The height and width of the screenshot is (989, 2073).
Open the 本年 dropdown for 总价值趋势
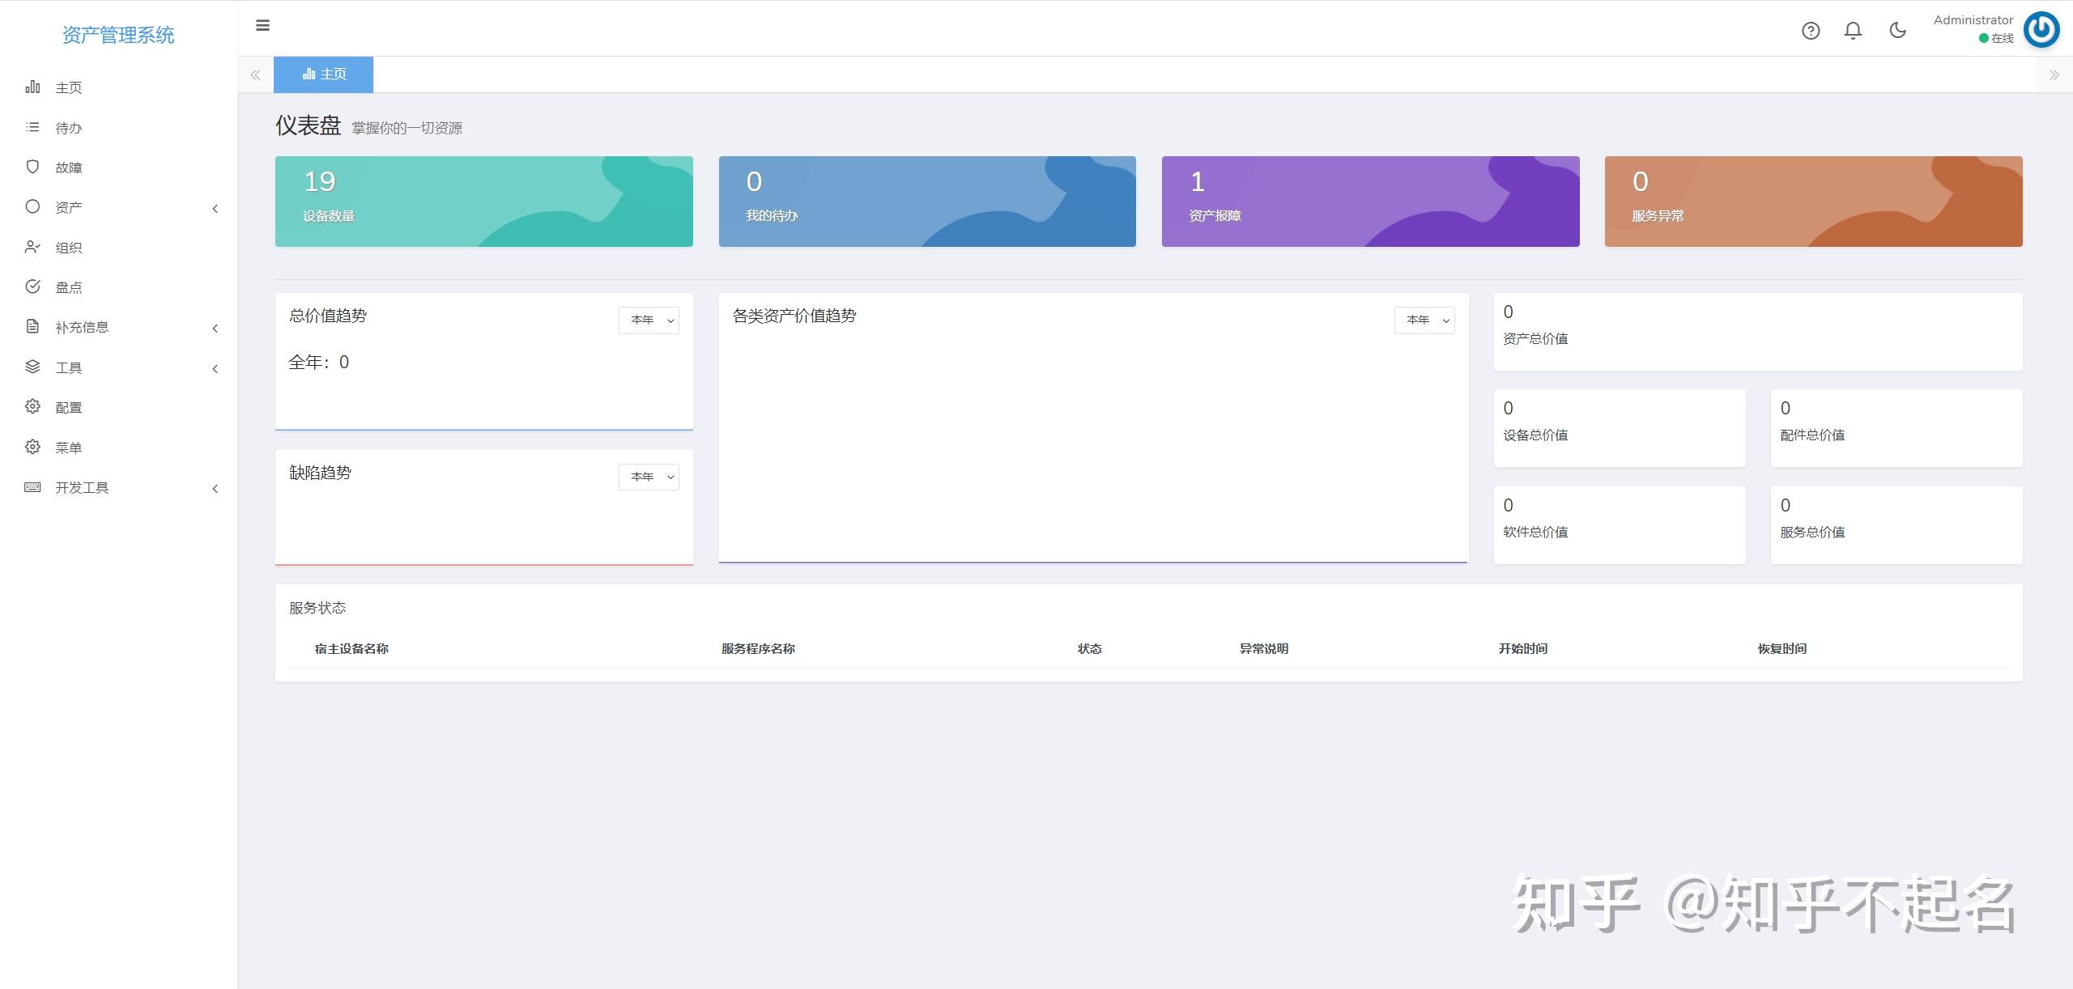tap(649, 320)
